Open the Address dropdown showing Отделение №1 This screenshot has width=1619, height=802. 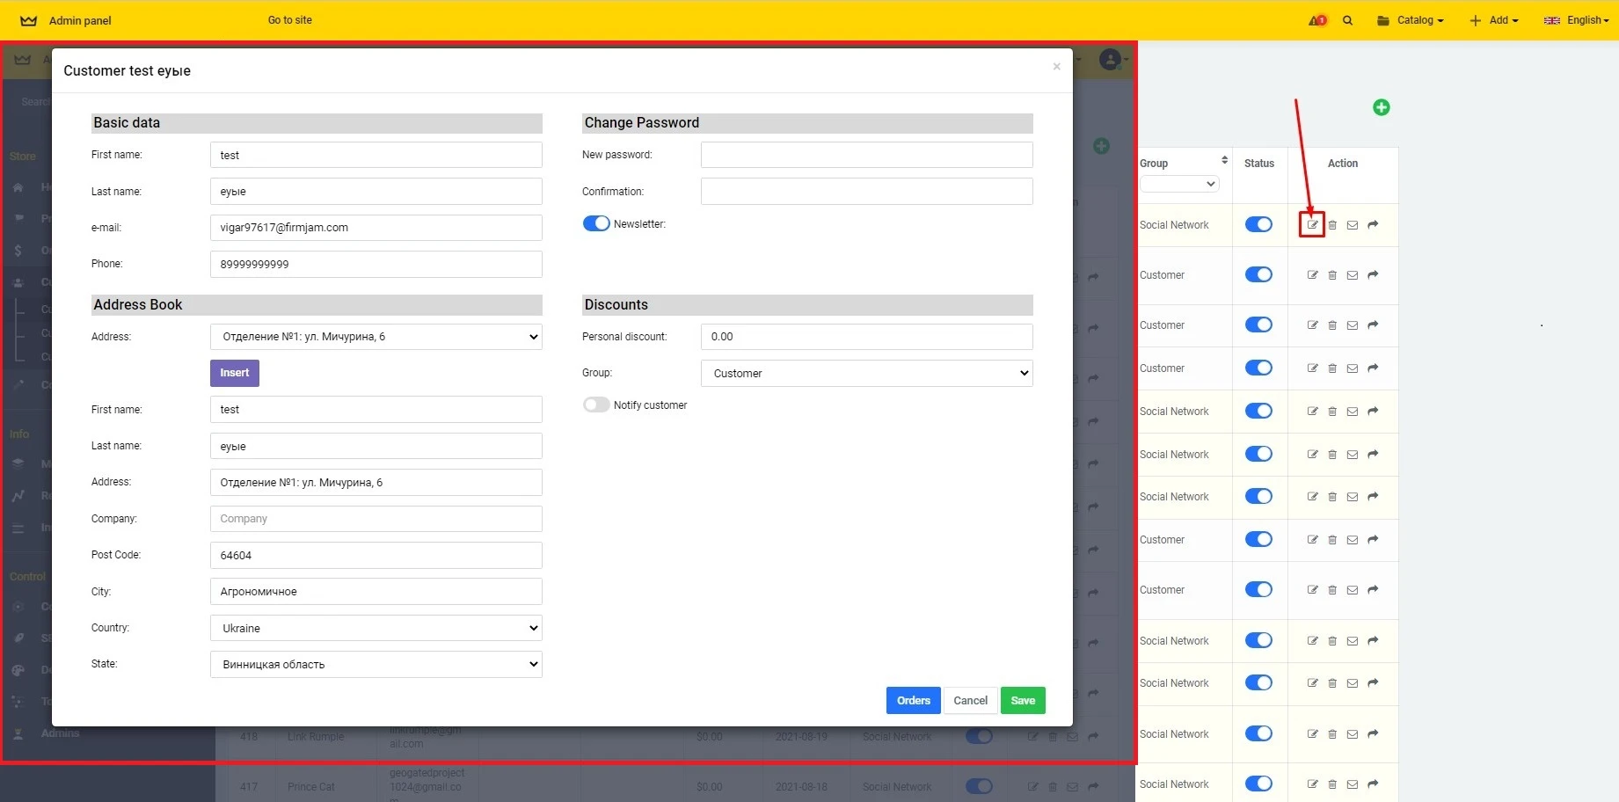coord(376,336)
